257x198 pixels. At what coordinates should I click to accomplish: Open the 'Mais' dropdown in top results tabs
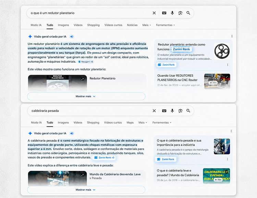(147, 25)
